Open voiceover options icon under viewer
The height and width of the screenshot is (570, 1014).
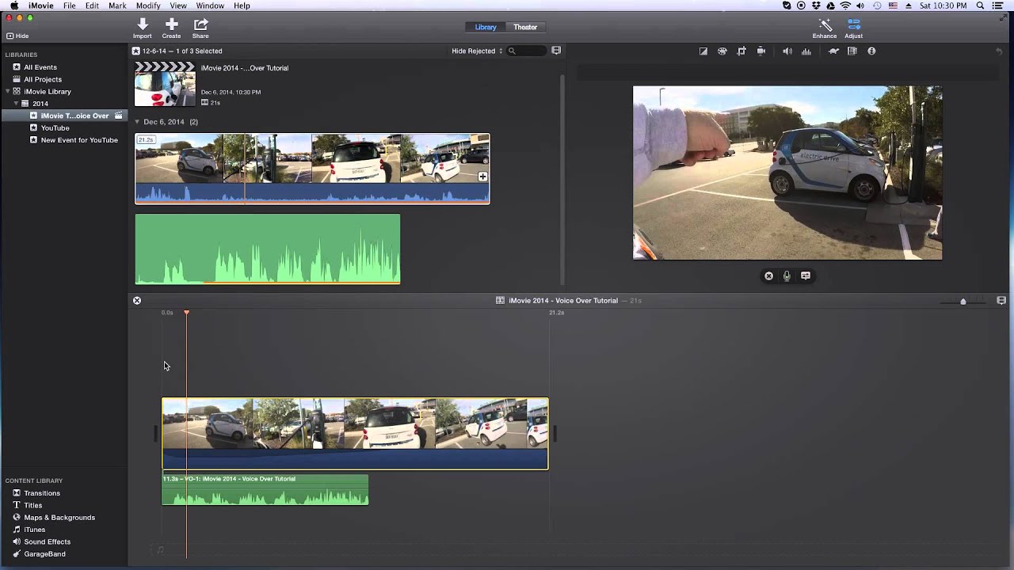pos(806,276)
